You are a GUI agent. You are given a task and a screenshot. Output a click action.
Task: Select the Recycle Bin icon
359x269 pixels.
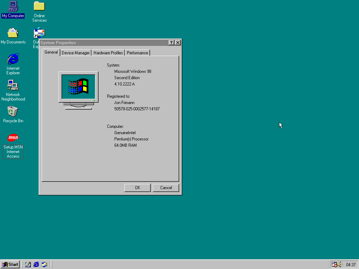click(13, 112)
